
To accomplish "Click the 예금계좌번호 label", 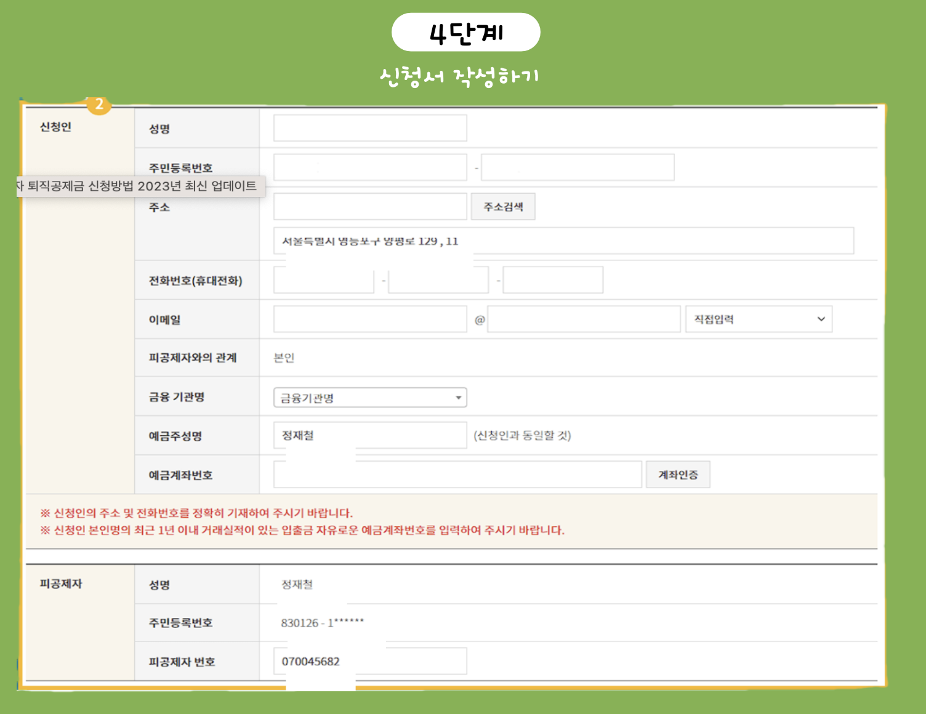I will point(181,475).
